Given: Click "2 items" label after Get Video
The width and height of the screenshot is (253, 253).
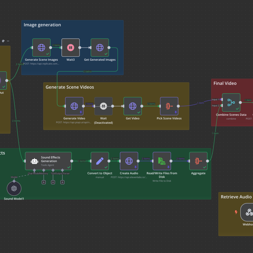Looking at the screenshot, I should pos(151,104).
